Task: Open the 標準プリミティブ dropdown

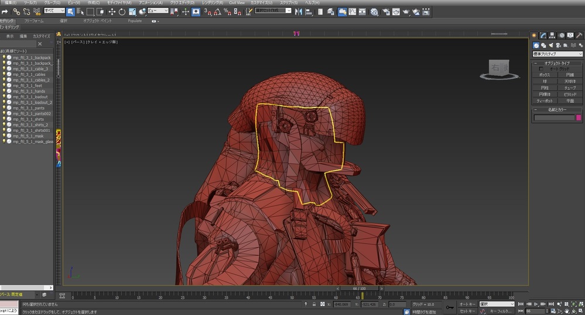Action: (557, 54)
